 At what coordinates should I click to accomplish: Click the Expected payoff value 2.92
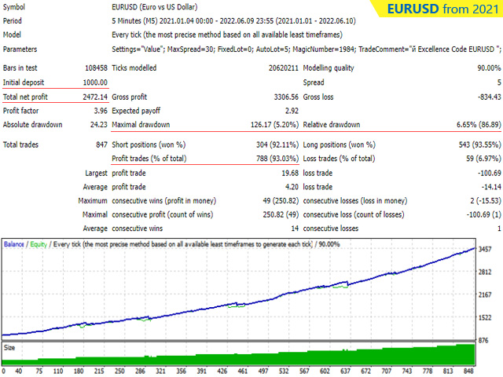point(292,111)
